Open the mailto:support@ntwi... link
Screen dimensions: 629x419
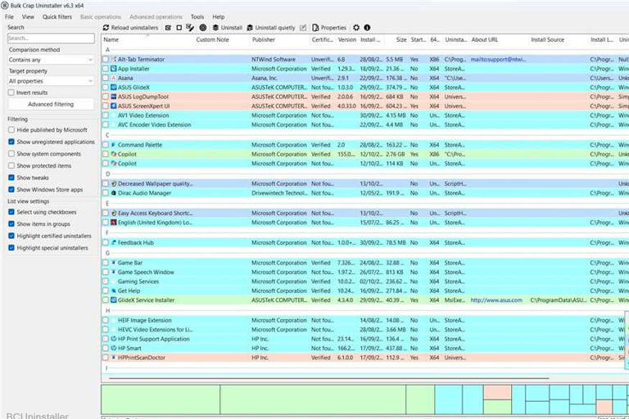point(498,60)
